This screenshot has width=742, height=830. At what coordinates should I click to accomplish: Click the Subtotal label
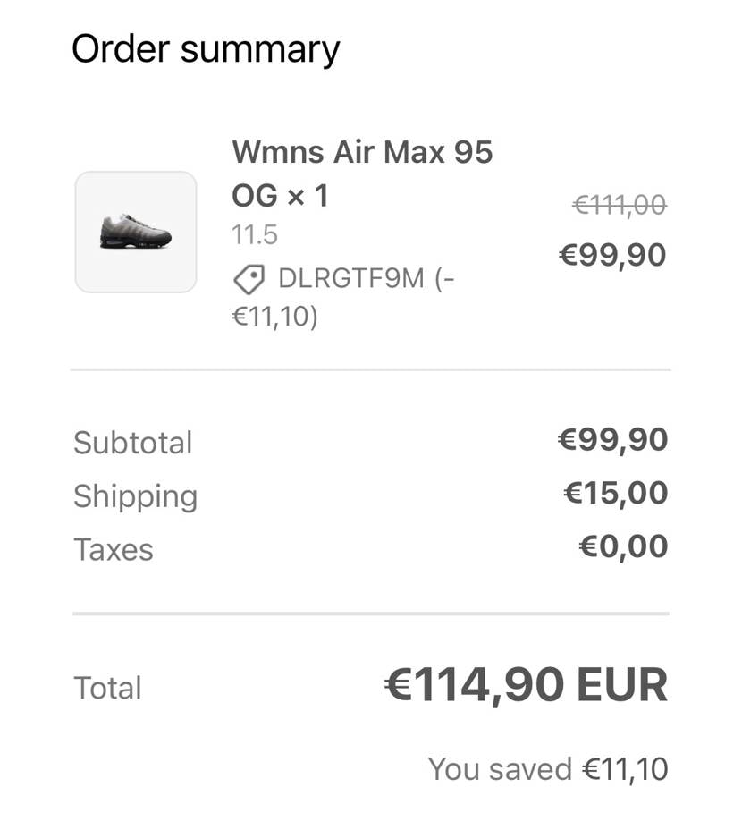tap(132, 443)
